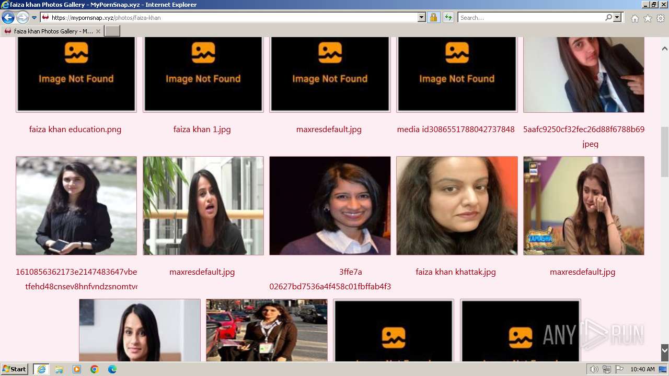Click the scrollbar up arrow
Image resolution: width=669 pixels, height=376 pixels.
pyautogui.click(x=664, y=49)
